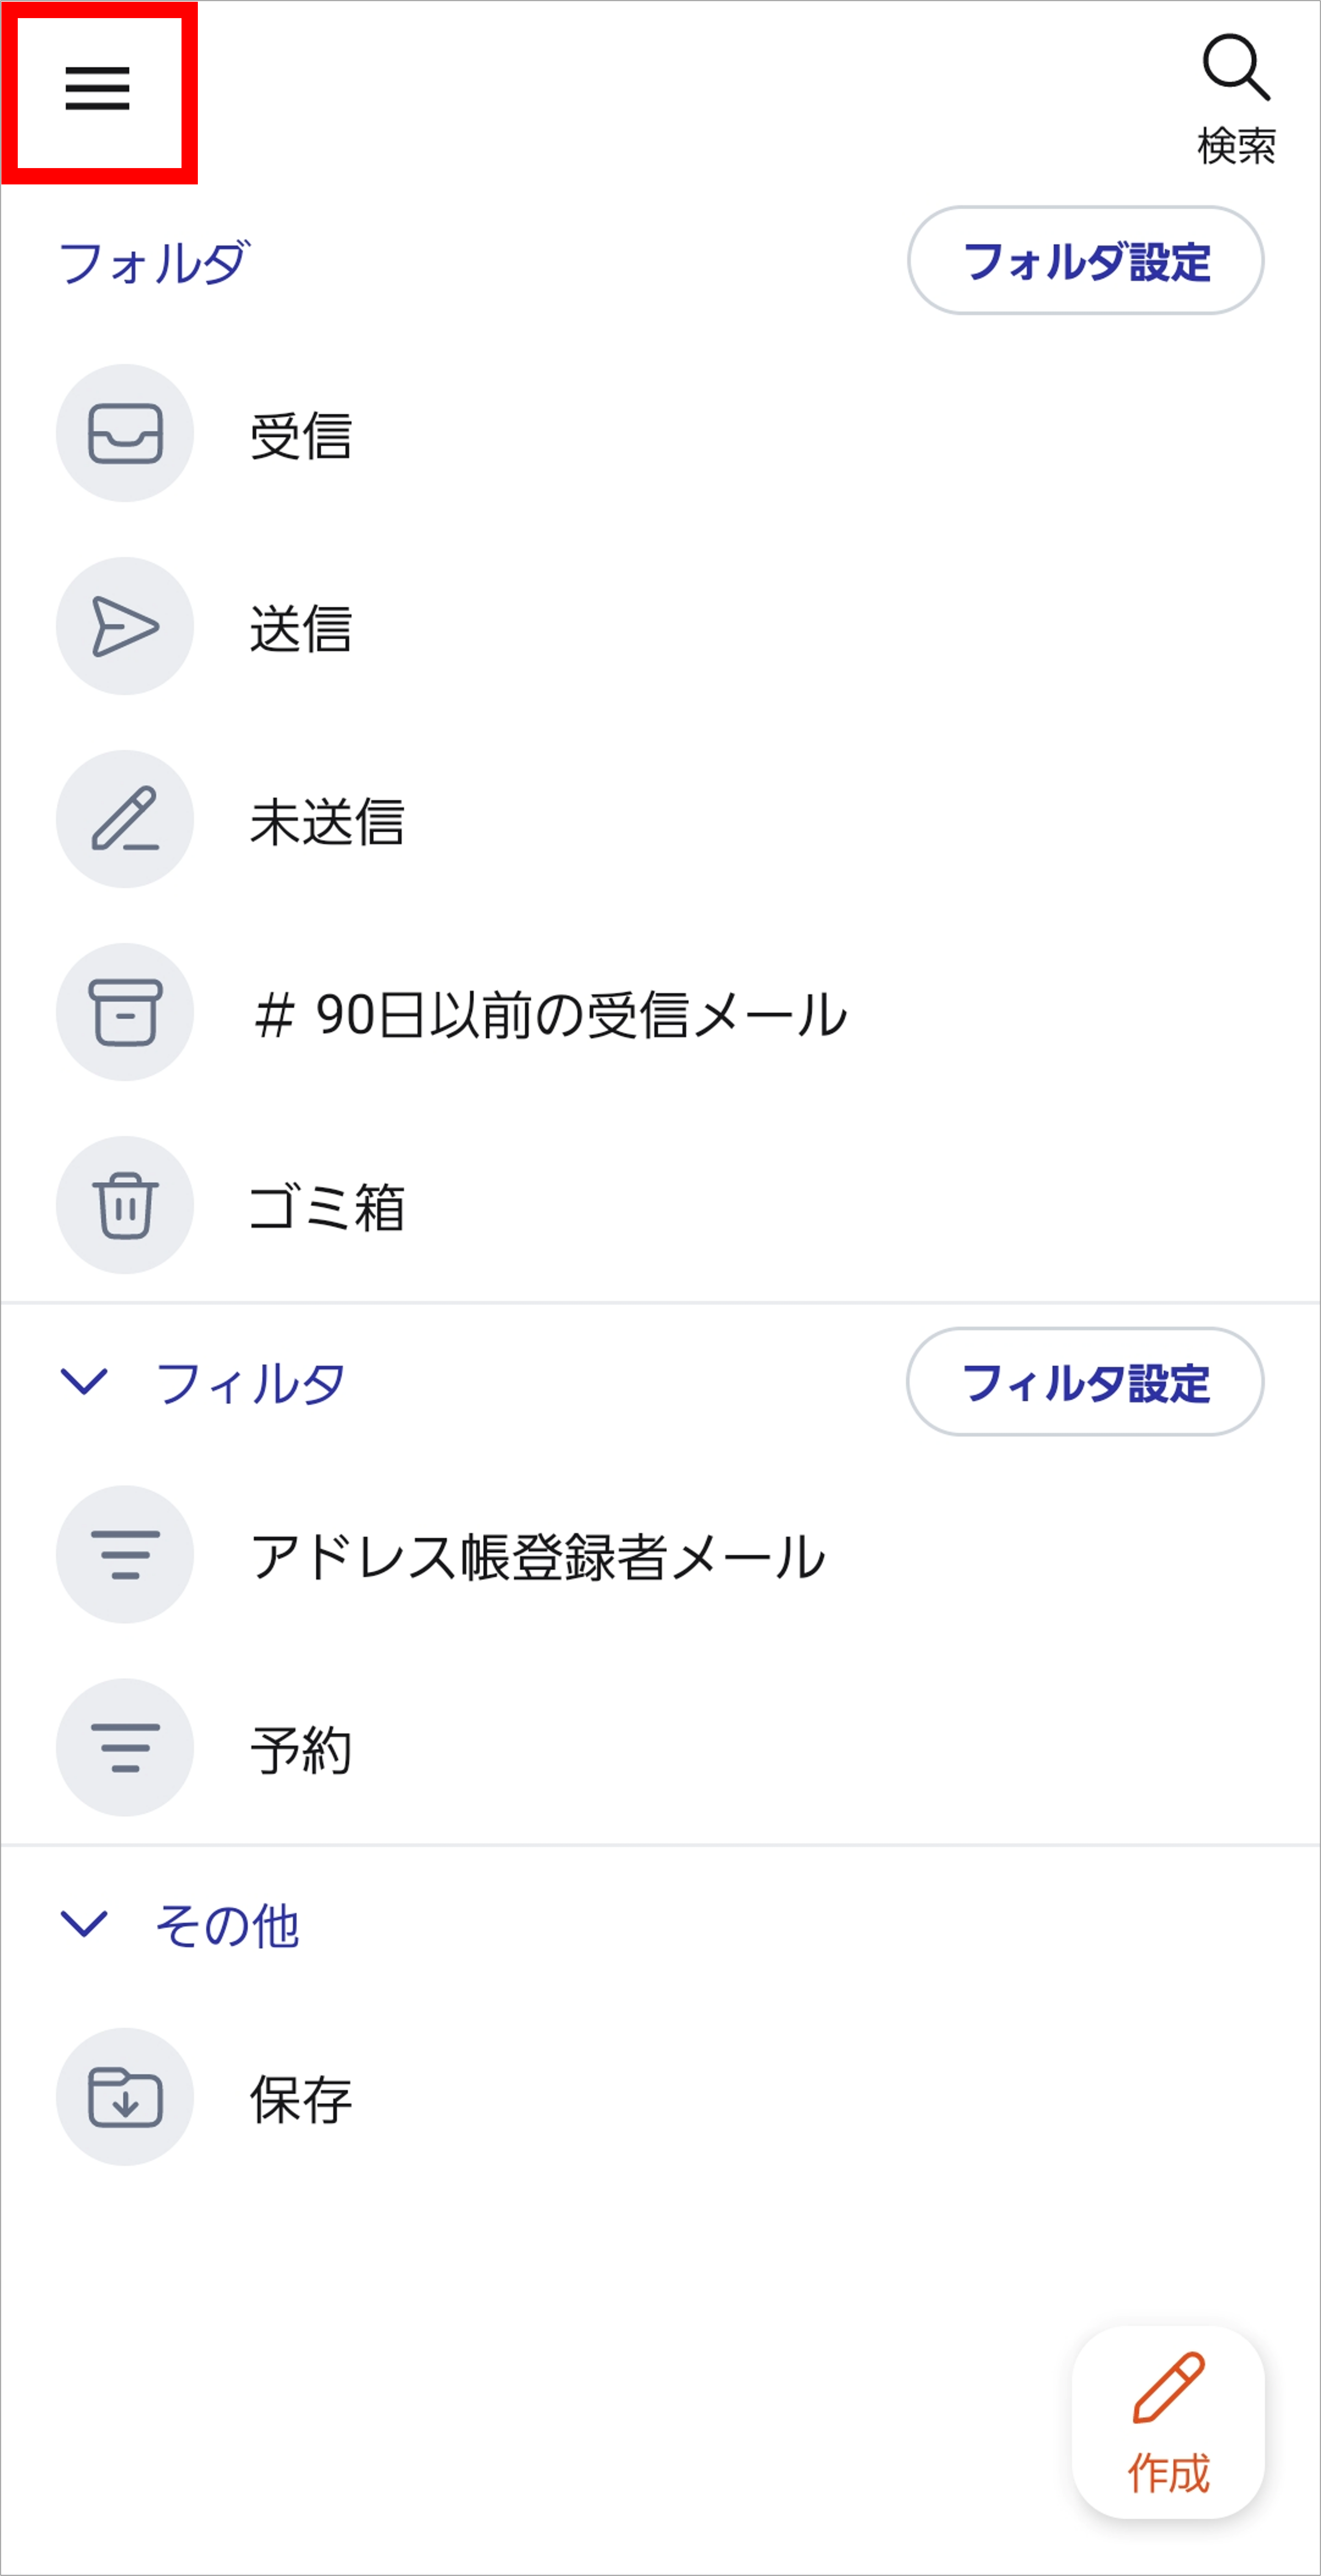Tap the unsent drafts pencil icon
The width and height of the screenshot is (1321, 2576).
point(125,819)
